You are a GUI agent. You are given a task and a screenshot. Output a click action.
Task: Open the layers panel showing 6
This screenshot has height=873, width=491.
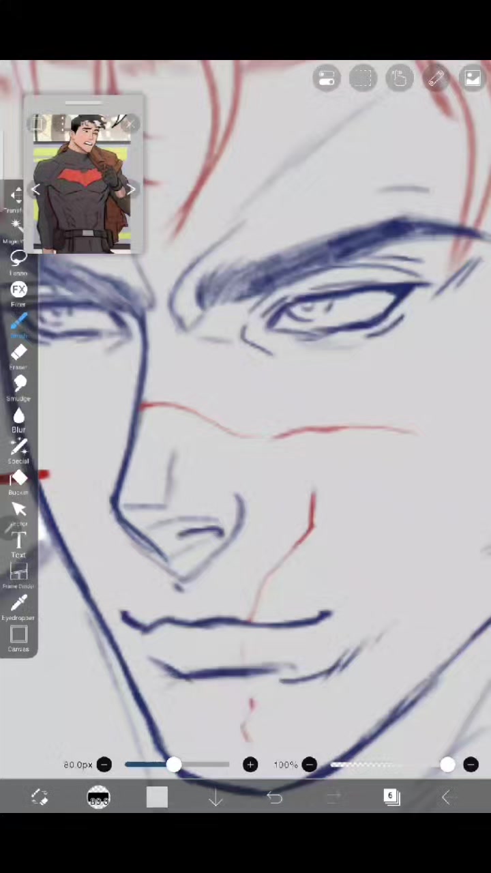[391, 797]
